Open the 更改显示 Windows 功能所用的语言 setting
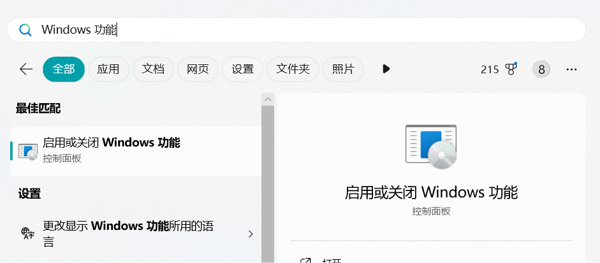 (x=135, y=234)
